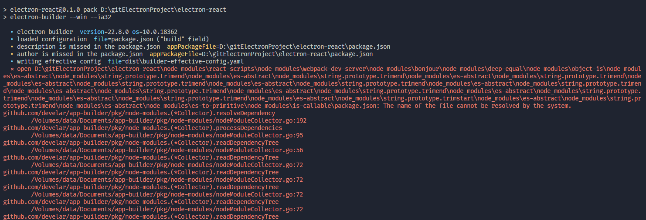Click the resolveDependency stack trace line
Image resolution: width=646 pixels, height=220 pixels.
[139, 113]
